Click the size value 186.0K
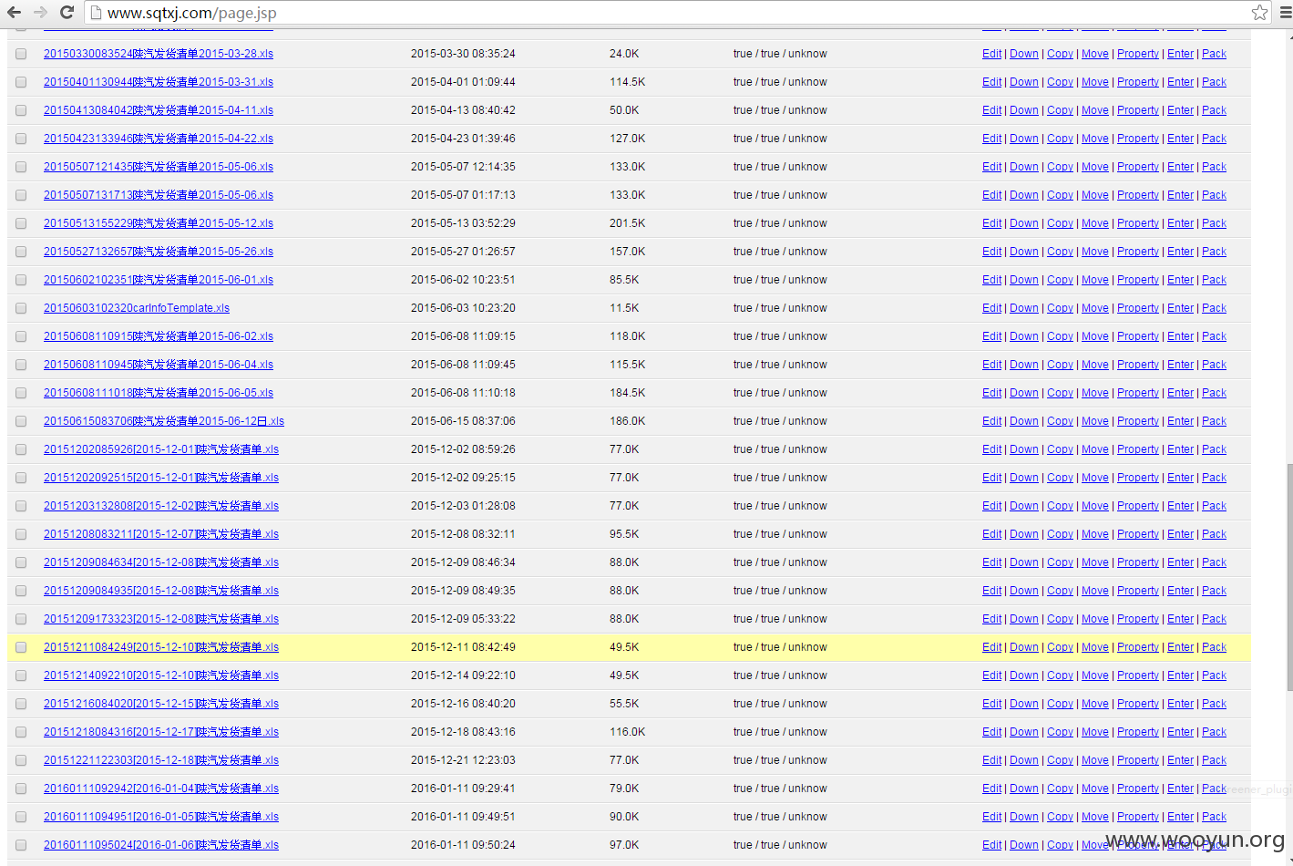Viewport: 1293px width, 866px height. (x=627, y=421)
